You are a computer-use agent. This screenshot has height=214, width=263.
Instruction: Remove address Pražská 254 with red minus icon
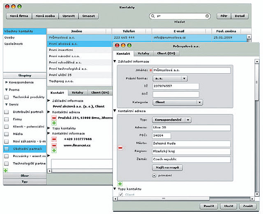[54, 118]
